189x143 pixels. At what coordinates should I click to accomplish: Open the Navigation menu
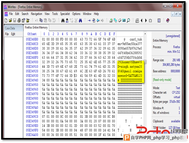click(x=36, y=14)
